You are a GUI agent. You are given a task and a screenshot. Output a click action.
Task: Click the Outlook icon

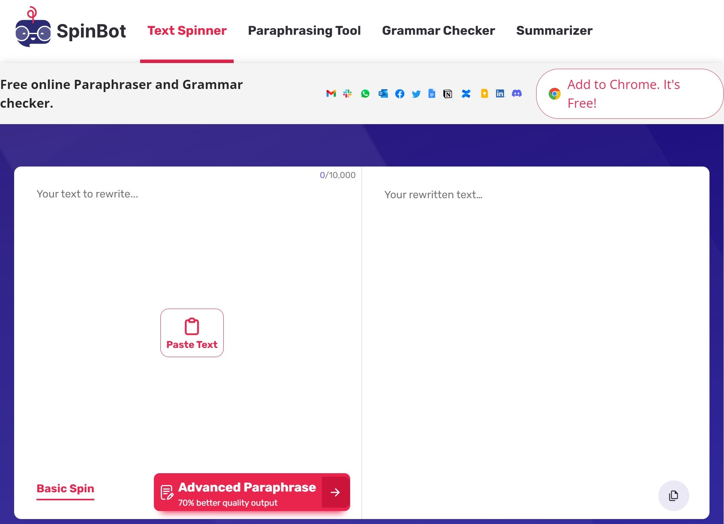(383, 94)
